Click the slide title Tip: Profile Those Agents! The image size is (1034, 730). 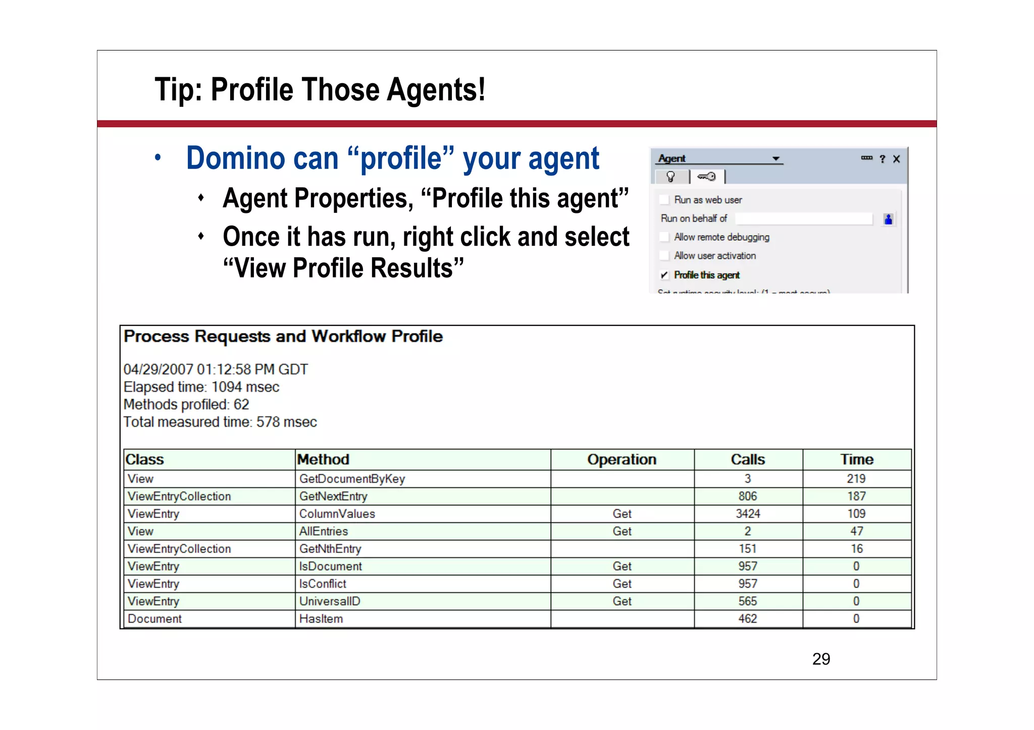pos(320,90)
